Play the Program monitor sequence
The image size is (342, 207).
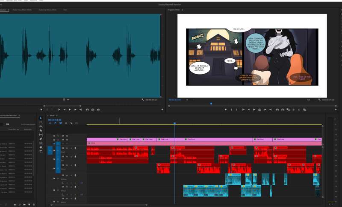pyautogui.click(x=254, y=110)
